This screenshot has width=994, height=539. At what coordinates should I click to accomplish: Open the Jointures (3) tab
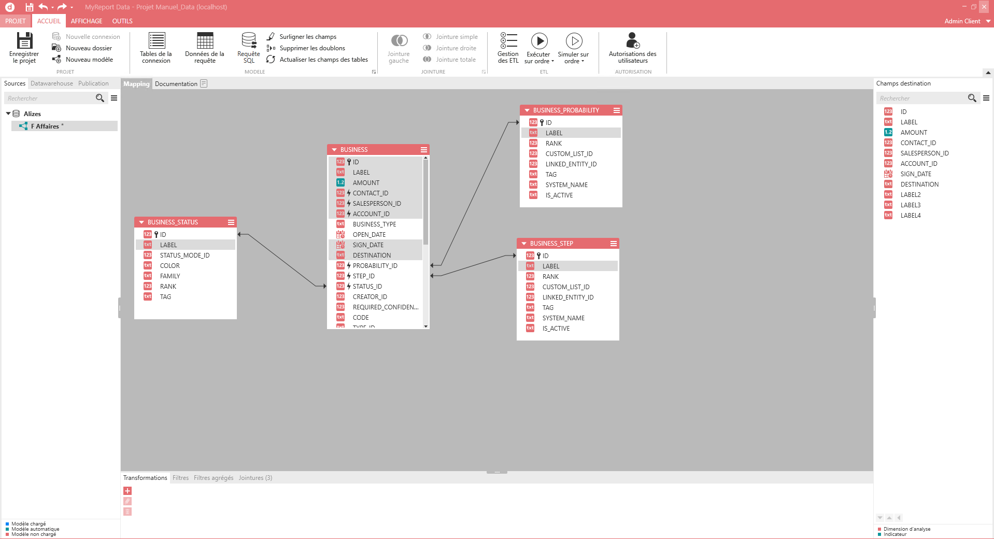(255, 478)
